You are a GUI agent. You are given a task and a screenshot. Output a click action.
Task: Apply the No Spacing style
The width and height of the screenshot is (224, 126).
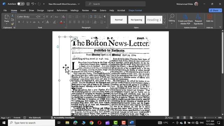136,20
